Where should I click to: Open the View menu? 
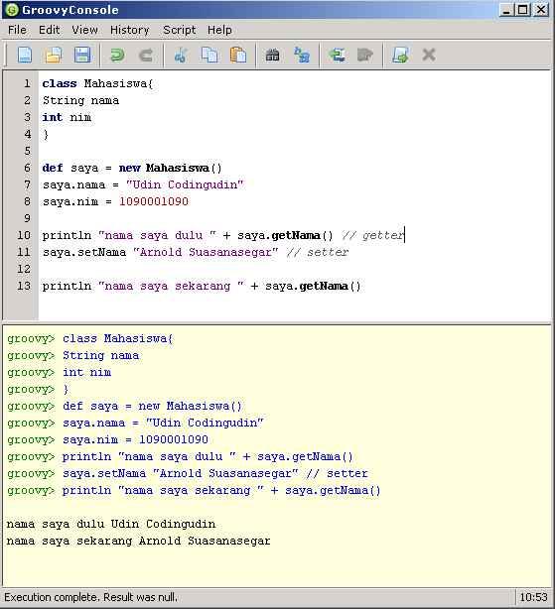pos(84,30)
